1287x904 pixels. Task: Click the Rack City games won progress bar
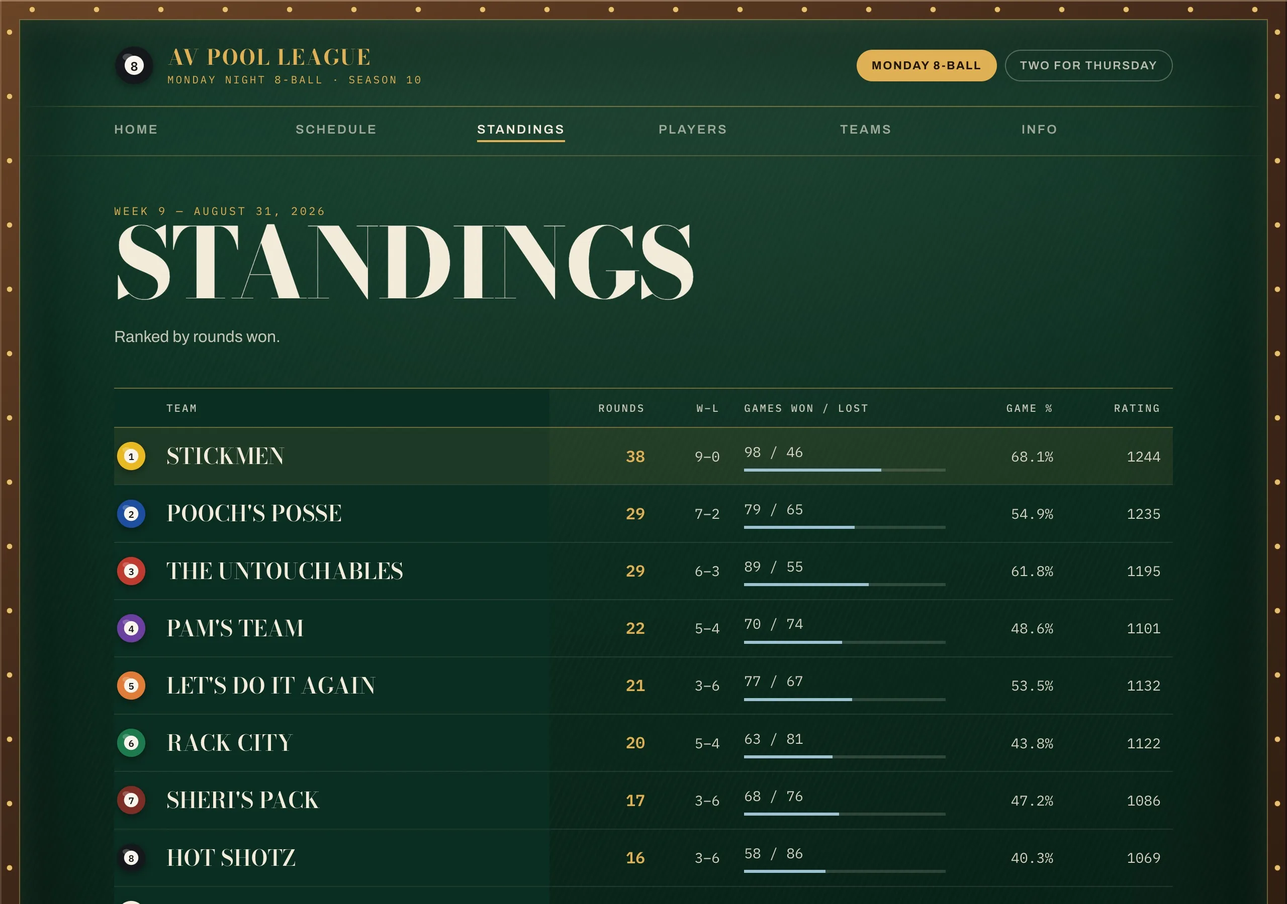click(x=844, y=757)
